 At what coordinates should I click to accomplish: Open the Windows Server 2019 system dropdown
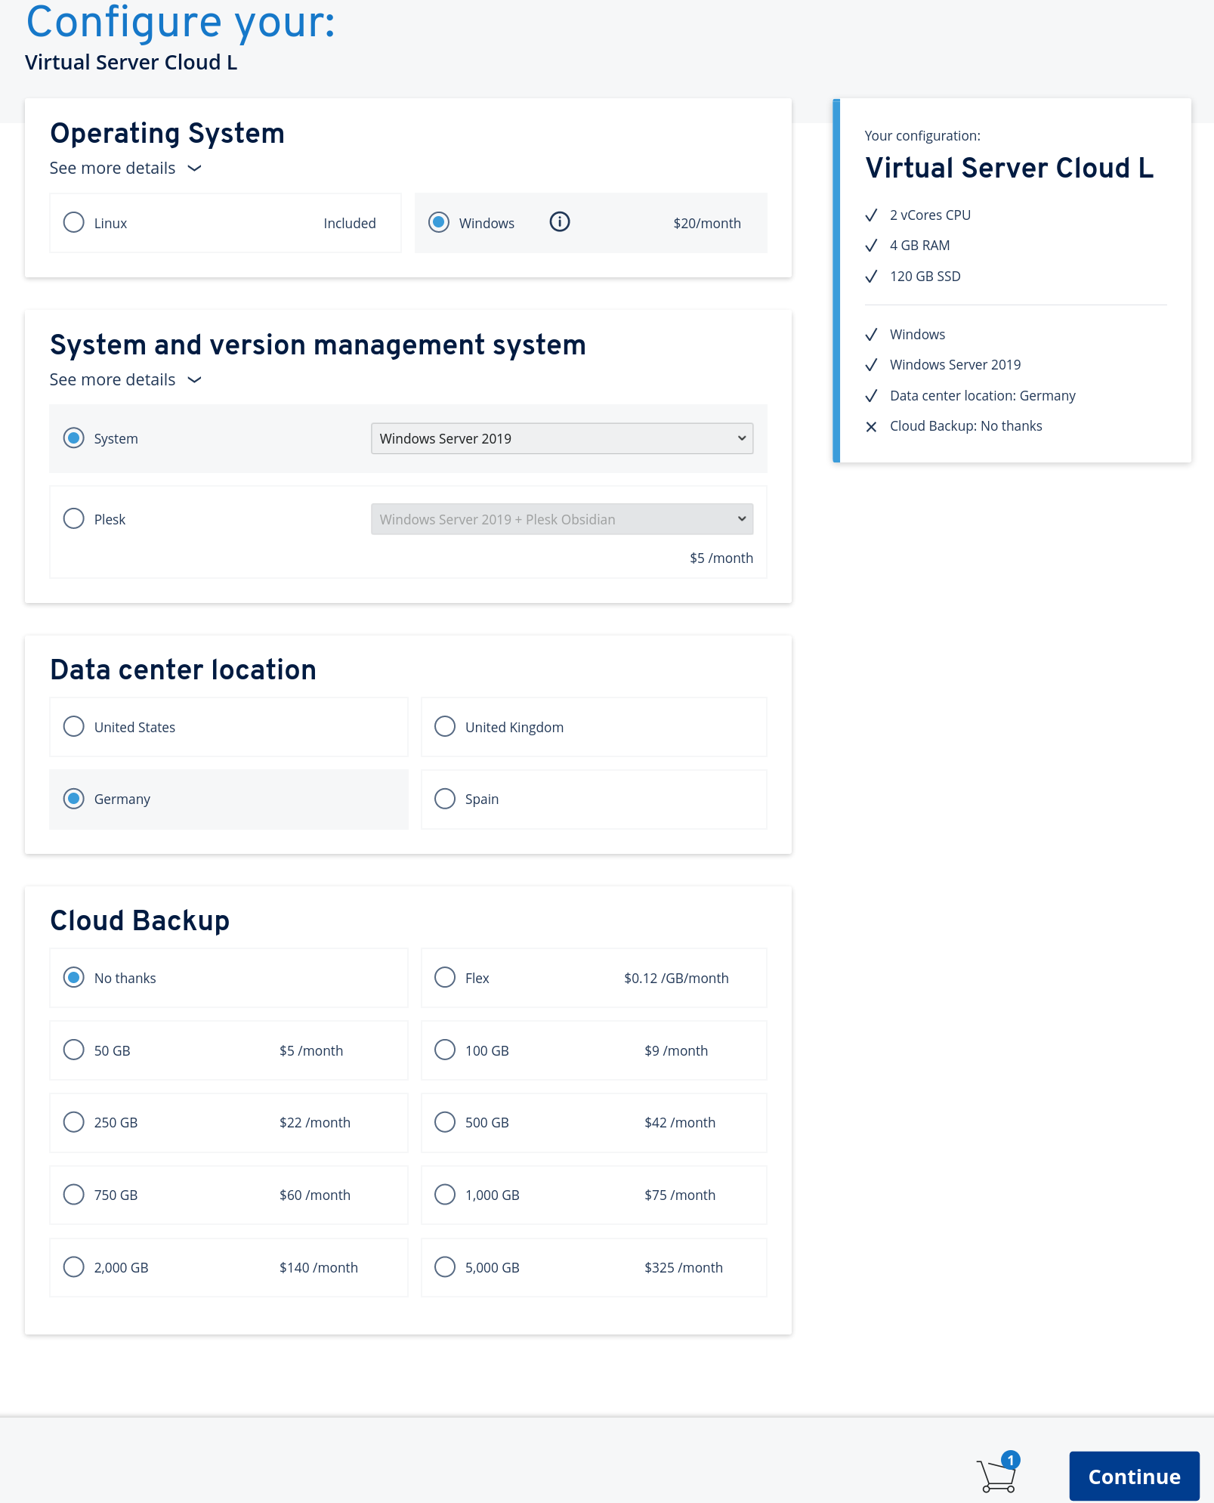562,438
